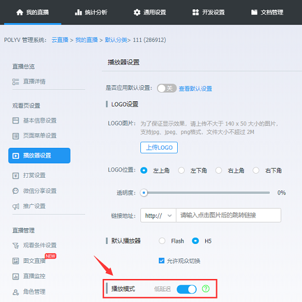Click the green help icon beside 低延迟 toggle
The width and height of the screenshot is (302, 302).
coord(206,289)
